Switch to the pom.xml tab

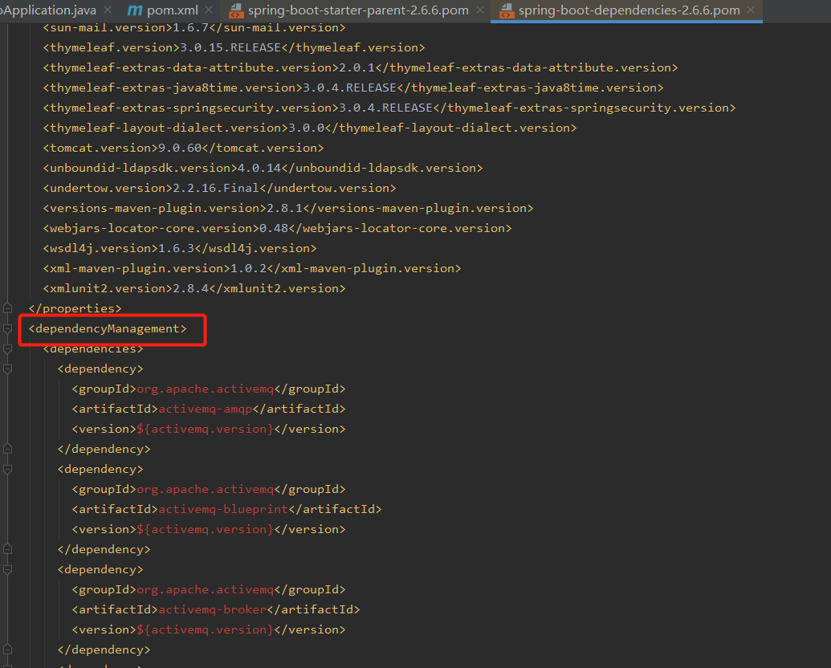(x=172, y=10)
